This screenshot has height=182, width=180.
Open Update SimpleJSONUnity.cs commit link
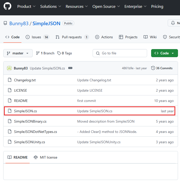pyautogui.click(x=99, y=142)
